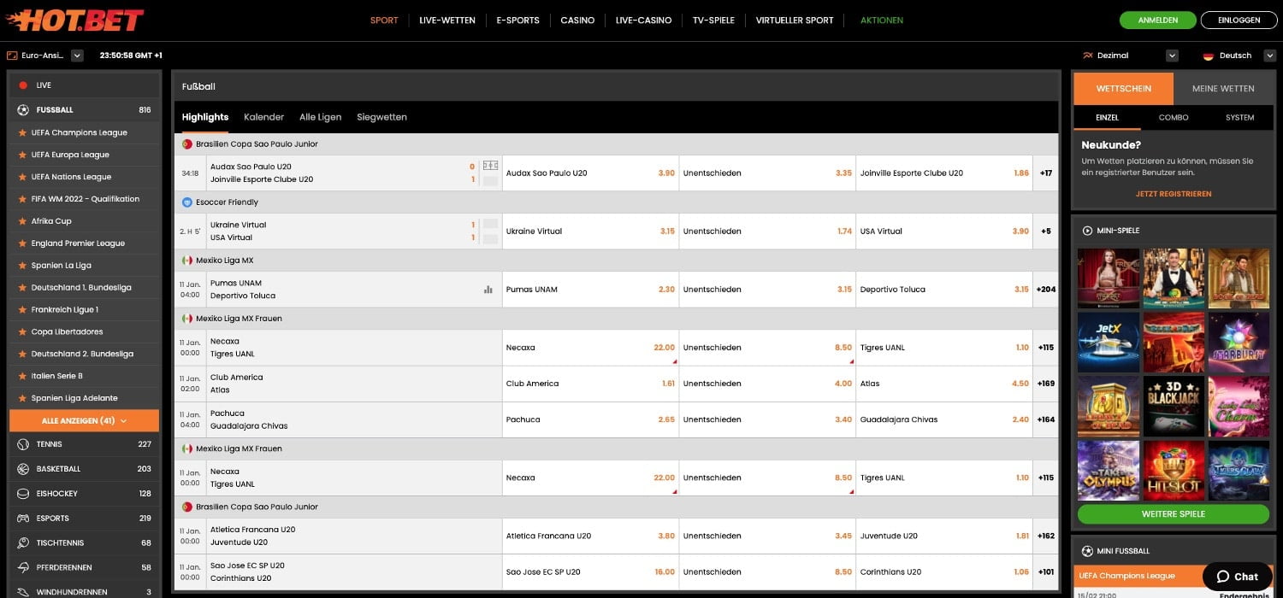The height and width of the screenshot is (598, 1283).
Task: Click the Einloggen button
Action: point(1239,21)
